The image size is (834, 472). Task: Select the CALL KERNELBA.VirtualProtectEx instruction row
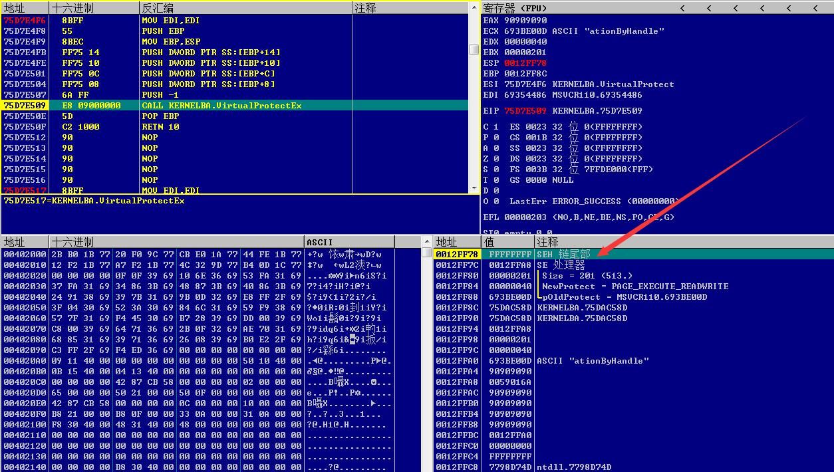point(240,105)
